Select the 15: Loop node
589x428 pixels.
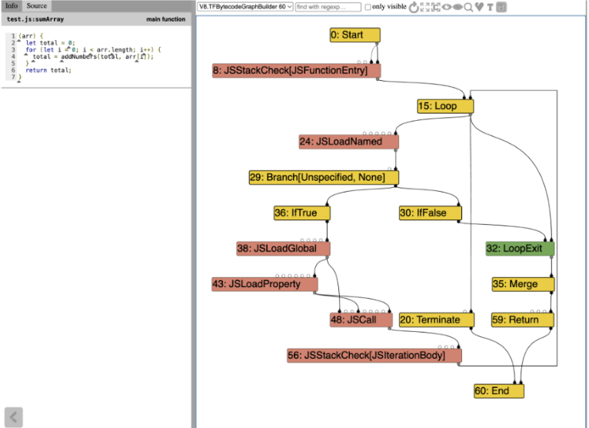tap(445, 106)
